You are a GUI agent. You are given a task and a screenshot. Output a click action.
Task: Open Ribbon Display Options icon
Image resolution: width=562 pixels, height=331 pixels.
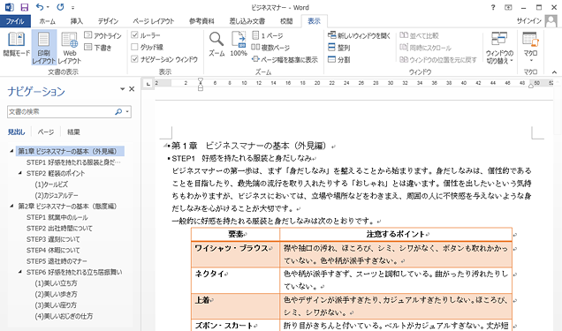pyautogui.click(x=508, y=7)
